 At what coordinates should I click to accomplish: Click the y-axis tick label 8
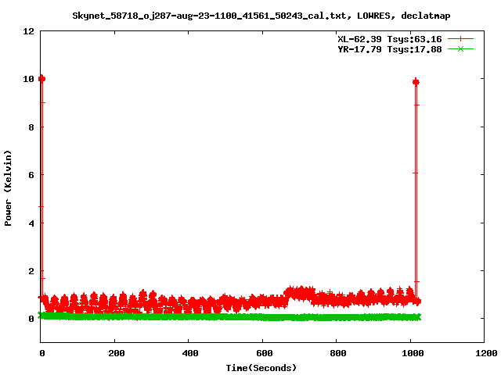pos(31,127)
